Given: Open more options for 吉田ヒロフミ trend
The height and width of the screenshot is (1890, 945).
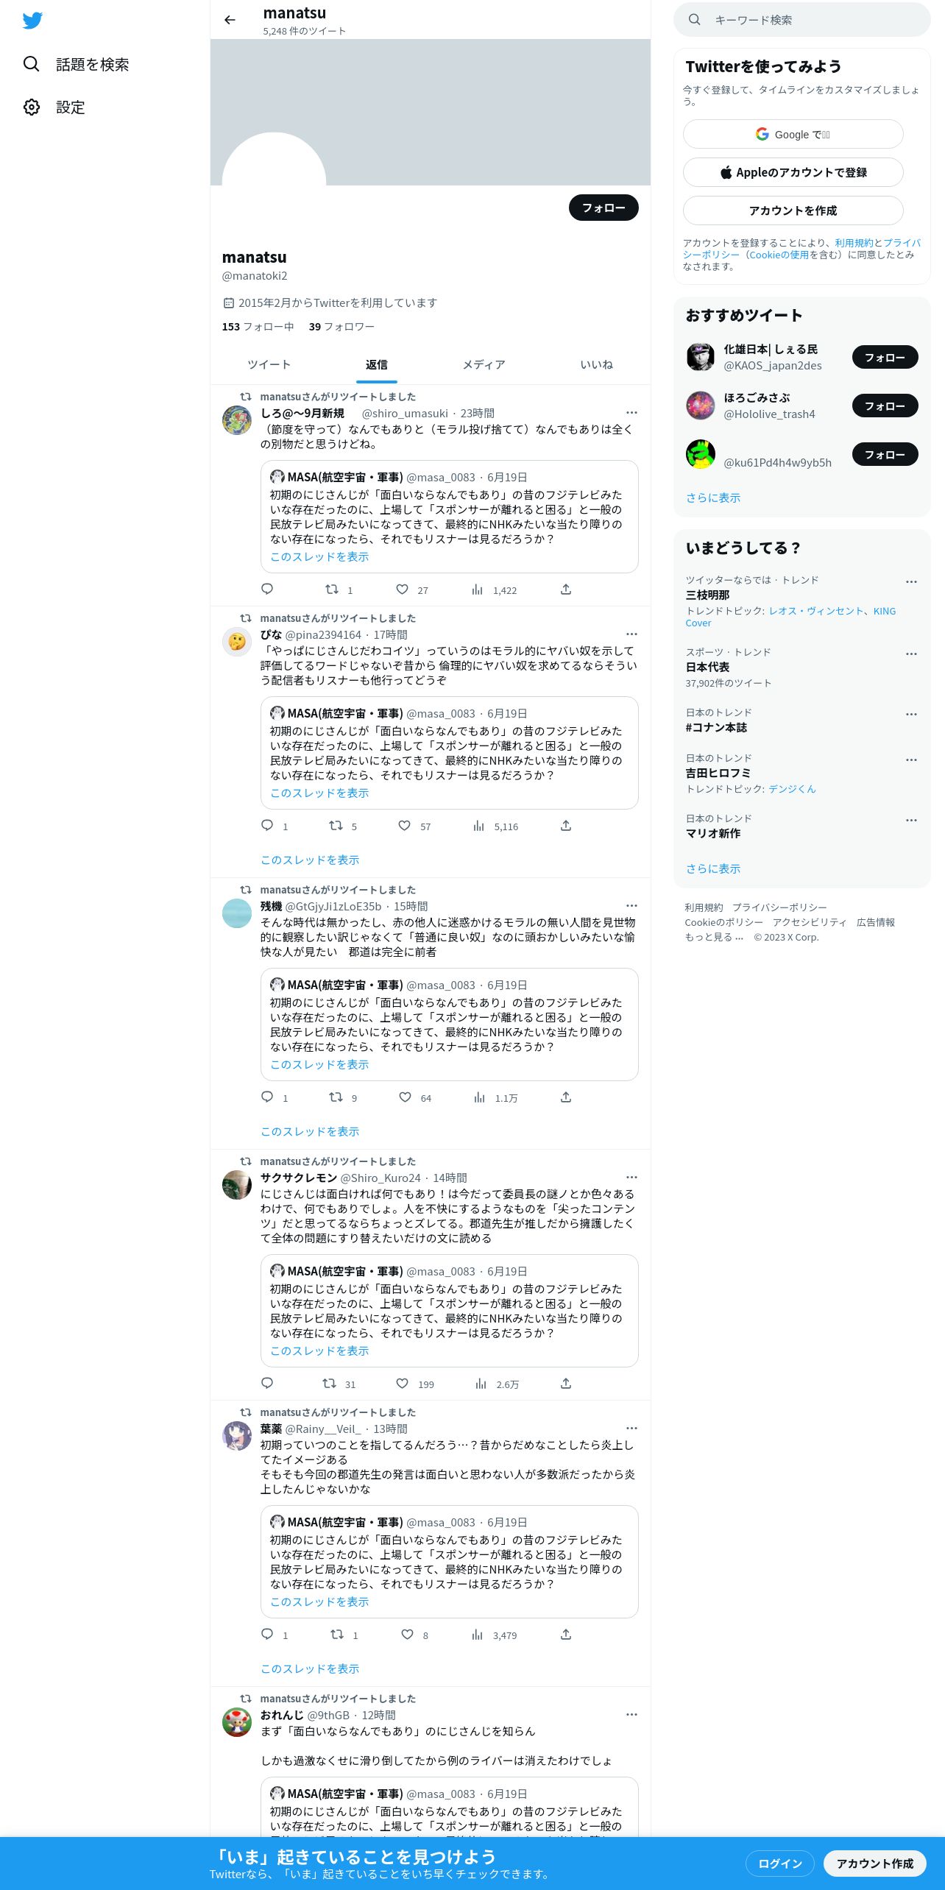Looking at the screenshot, I should (911, 760).
